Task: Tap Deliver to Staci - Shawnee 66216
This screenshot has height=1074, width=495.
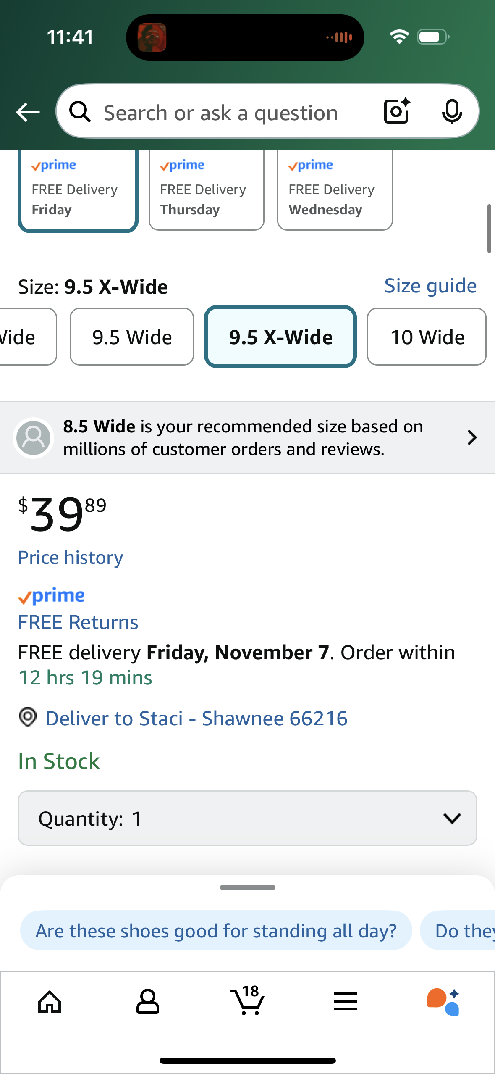Action: tap(196, 718)
